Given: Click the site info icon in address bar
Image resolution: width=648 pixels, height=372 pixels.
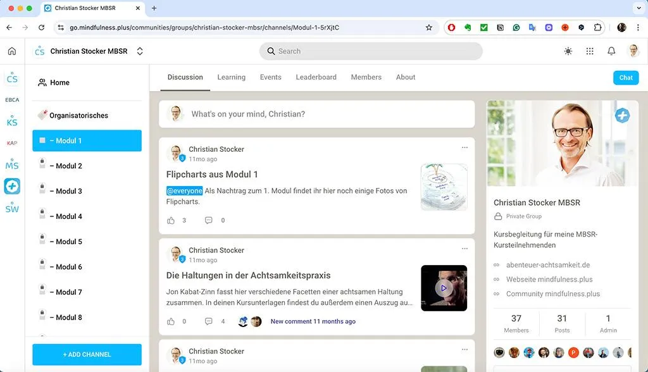Looking at the screenshot, I should click(61, 27).
